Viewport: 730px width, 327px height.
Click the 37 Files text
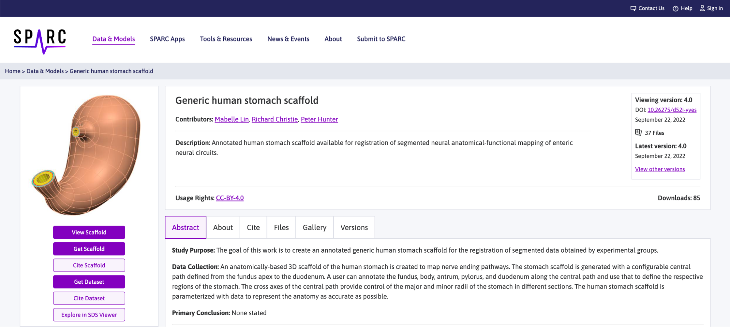pos(654,133)
